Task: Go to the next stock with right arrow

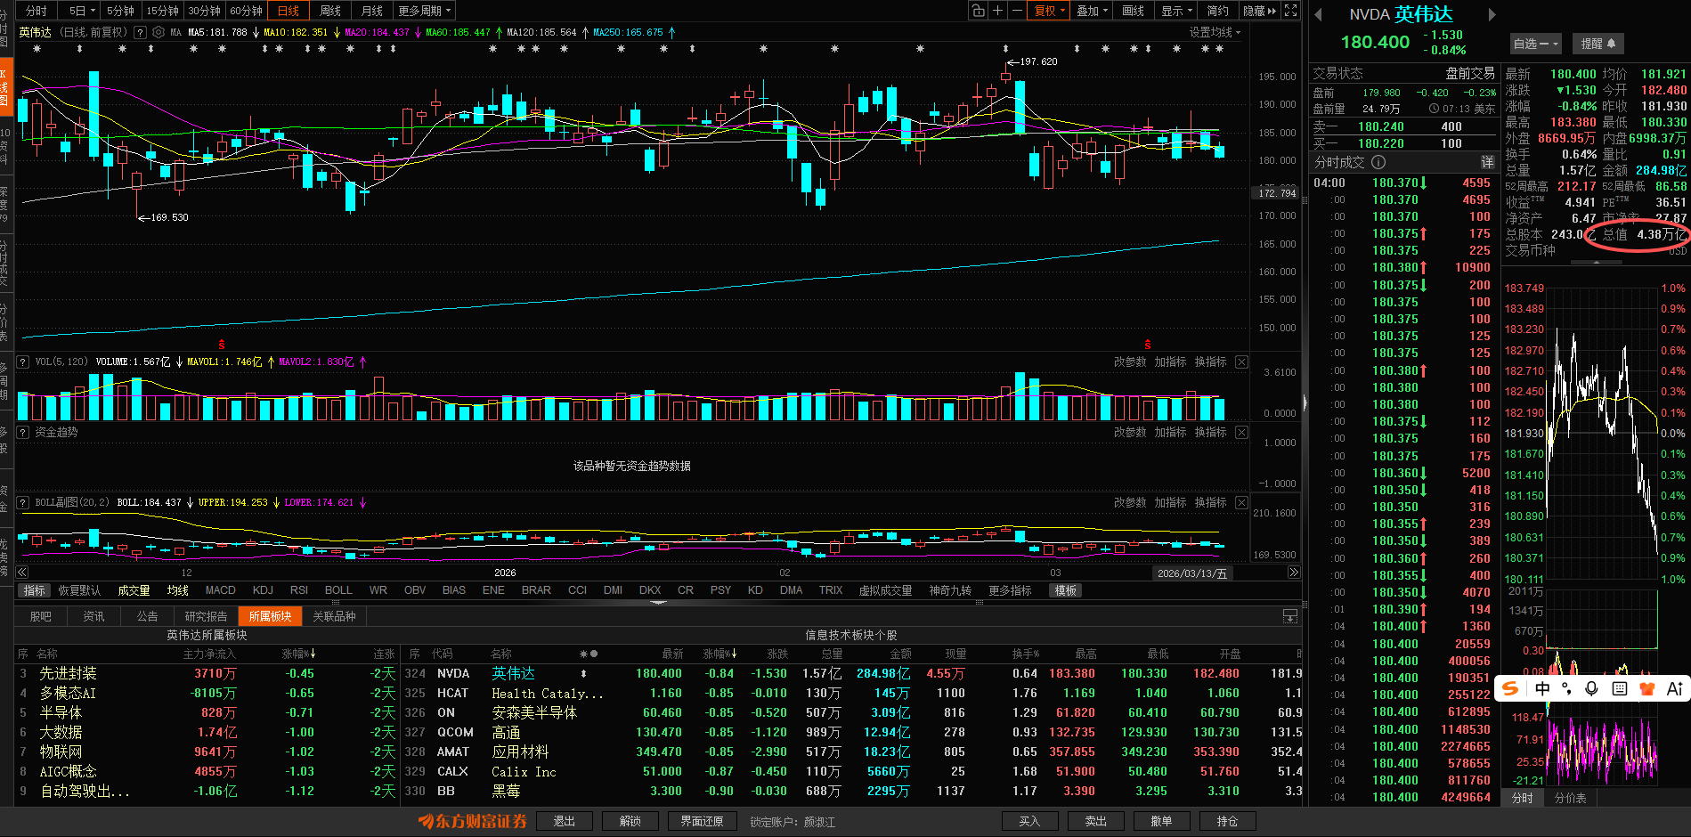Action: 1492,14
